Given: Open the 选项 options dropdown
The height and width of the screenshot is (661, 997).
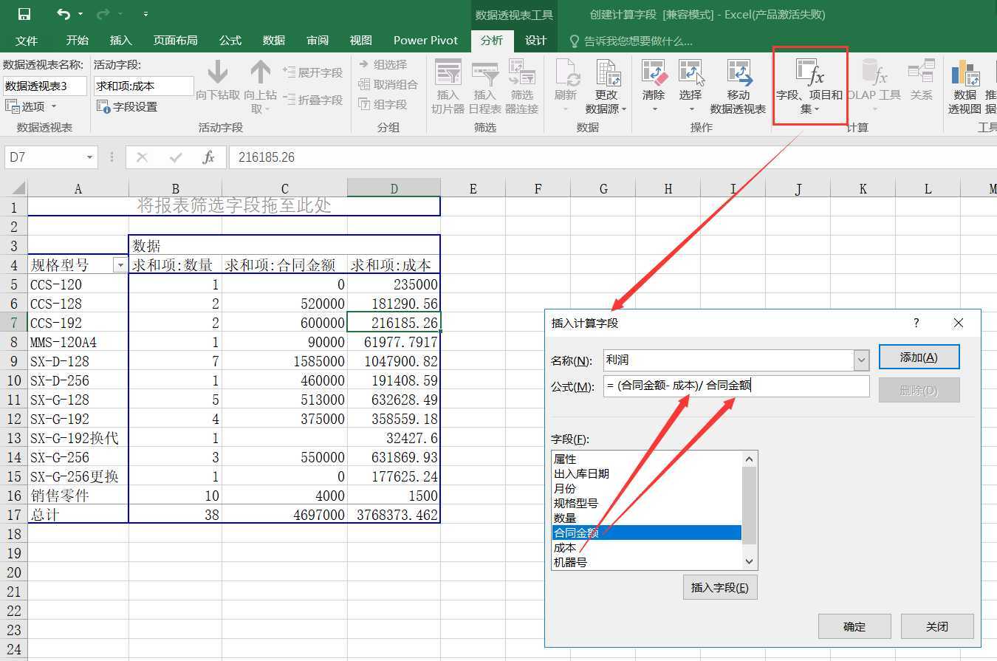Looking at the screenshot, I should [x=31, y=106].
